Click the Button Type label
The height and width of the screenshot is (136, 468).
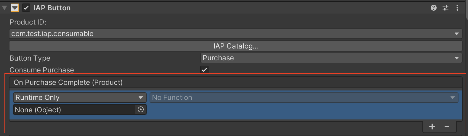30,58
